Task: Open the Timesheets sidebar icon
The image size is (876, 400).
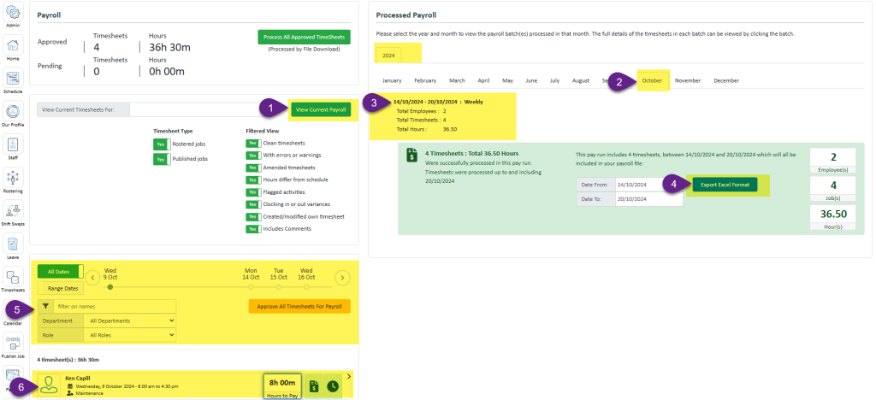Action: click(14, 275)
